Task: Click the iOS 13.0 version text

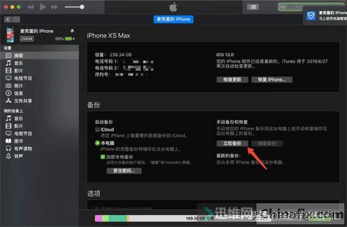Action: 225,55
